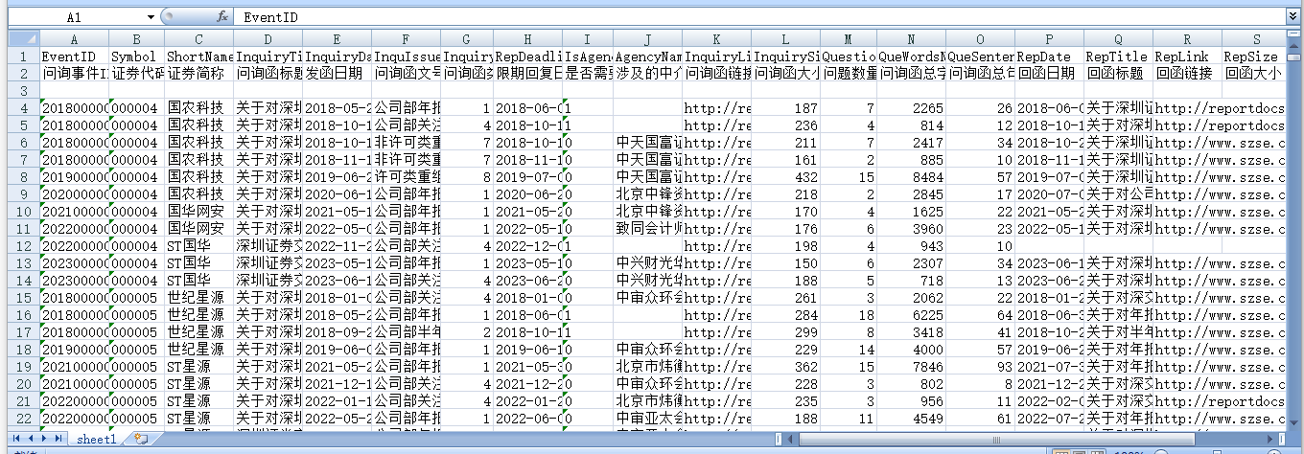Select row 15 header
Viewport: 1304px width, 454px height.
(23, 298)
